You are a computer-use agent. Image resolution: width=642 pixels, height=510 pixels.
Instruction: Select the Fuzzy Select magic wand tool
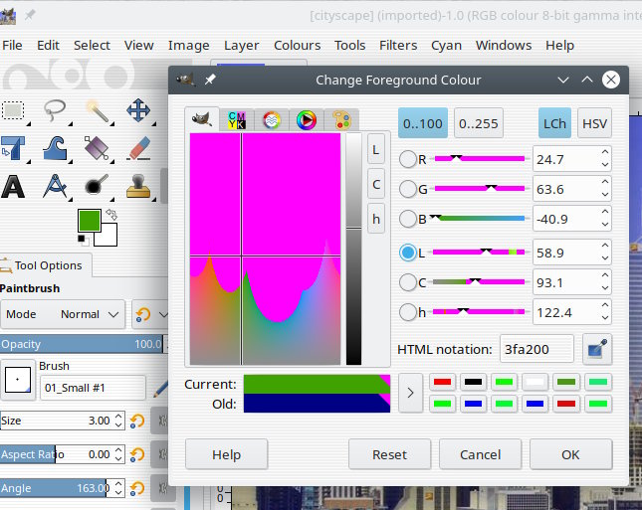[x=97, y=110]
